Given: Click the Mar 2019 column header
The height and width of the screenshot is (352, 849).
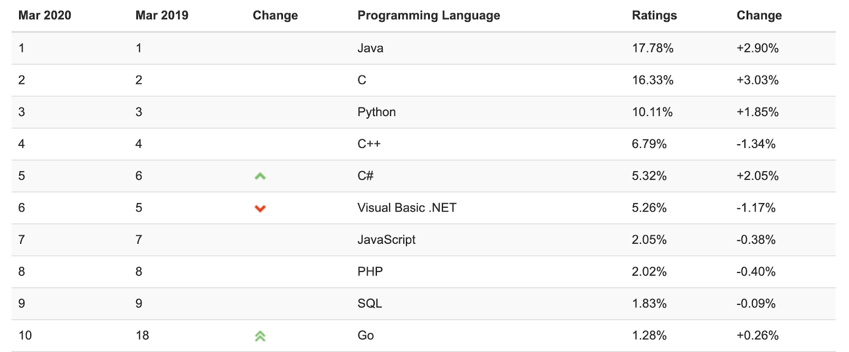Looking at the screenshot, I should point(162,15).
